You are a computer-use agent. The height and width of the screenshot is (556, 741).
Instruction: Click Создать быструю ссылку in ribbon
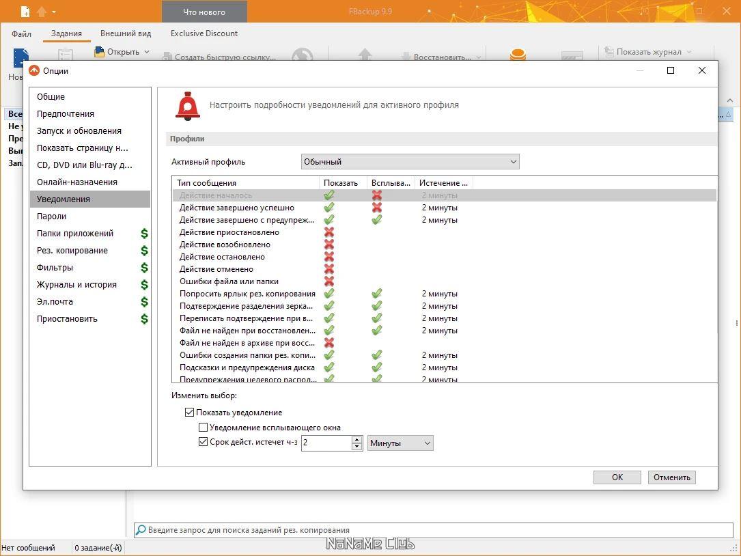point(220,57)
